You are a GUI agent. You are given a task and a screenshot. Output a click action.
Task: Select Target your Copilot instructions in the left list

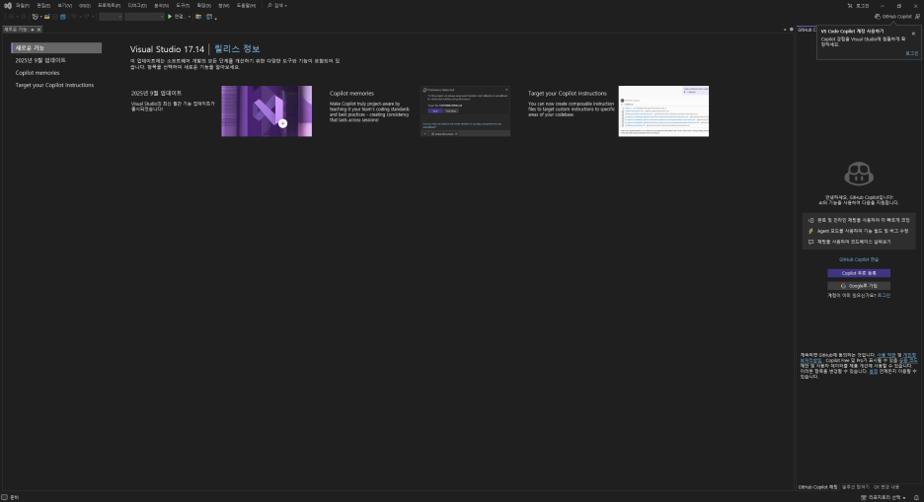point(54,86)
